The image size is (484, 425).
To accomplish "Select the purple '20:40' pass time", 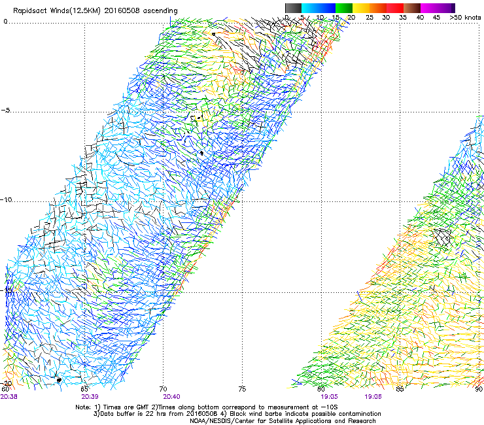I will click(x=171, y=397).
